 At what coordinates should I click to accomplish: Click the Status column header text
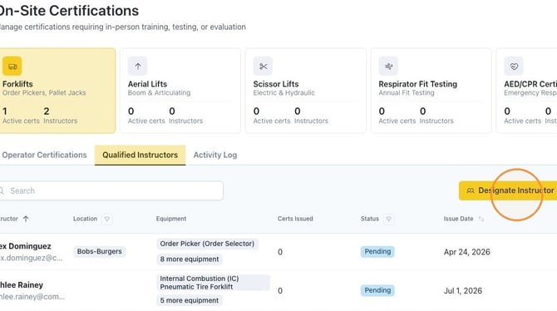pyautogui.click(x=370, y=219)
